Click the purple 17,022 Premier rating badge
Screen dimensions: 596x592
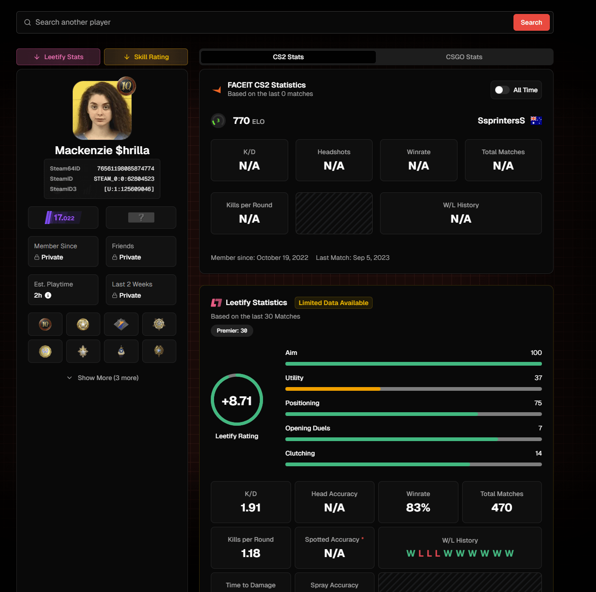pos(63,218)
